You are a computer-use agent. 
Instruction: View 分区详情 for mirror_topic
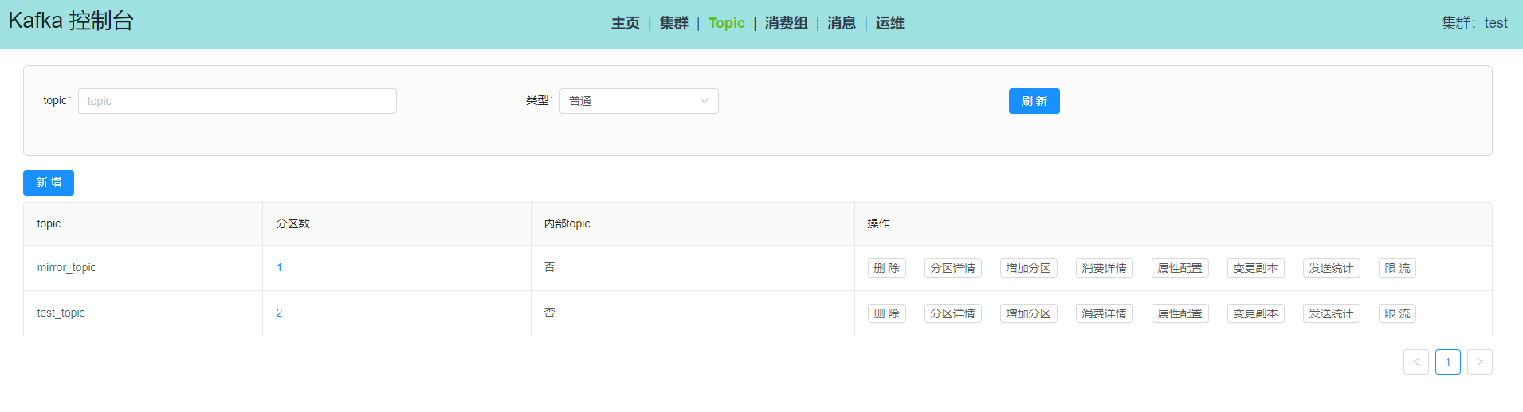tap(952, 268)
